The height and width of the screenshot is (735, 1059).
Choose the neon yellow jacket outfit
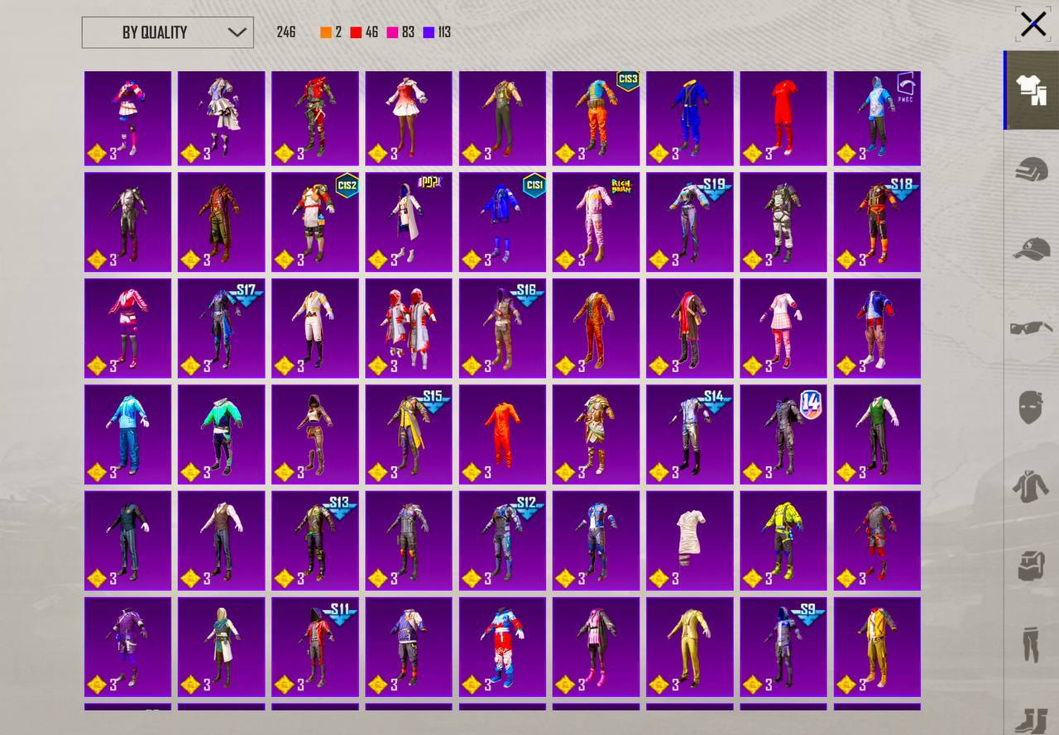[x=783, y=540]
